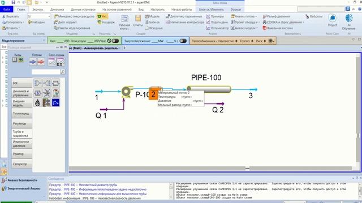The width and height of the screenshot is (362, 203).
Task: Select Изменители давления palette category
Action: point(21,144)
